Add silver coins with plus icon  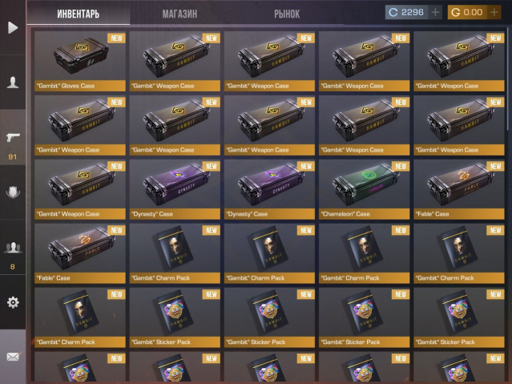[x=435, y=12]
